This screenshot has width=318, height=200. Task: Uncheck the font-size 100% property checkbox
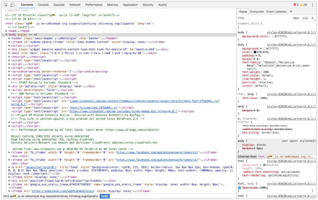pos(239,188)
